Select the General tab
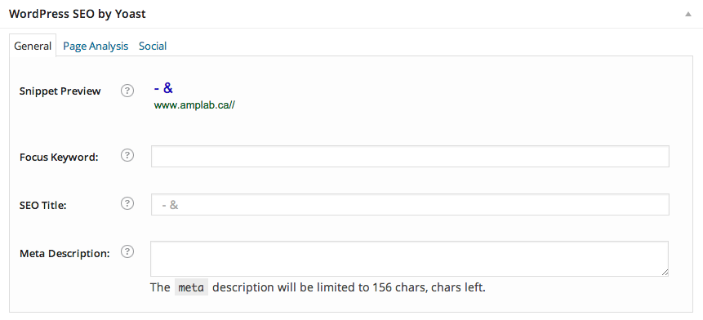 (33, 47)
